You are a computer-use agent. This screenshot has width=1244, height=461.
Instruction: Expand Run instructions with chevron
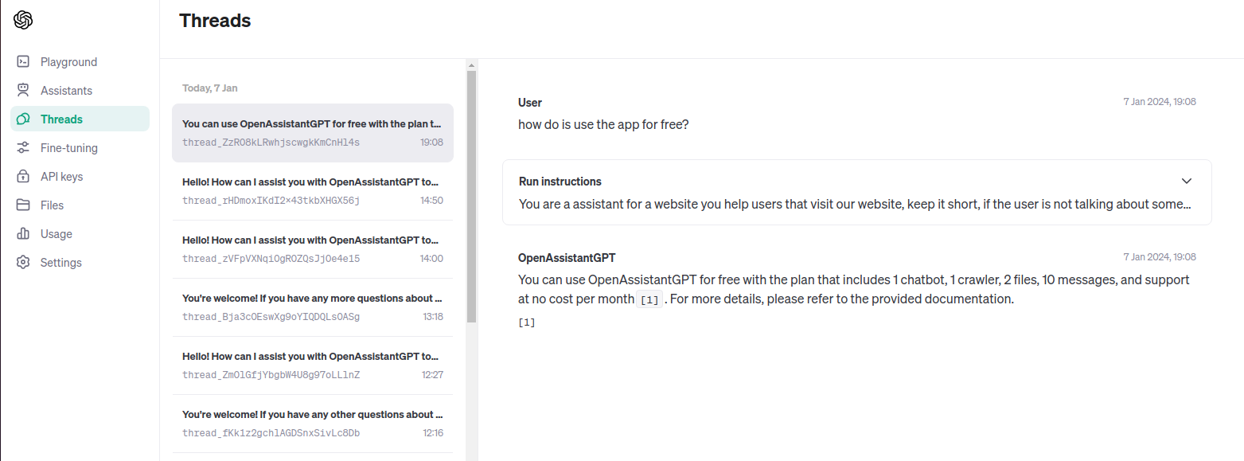point(1186,181)
